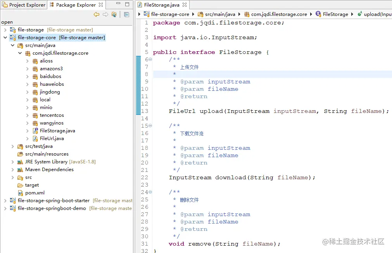
Task: Select the baidubos package row
Action: 50,76
